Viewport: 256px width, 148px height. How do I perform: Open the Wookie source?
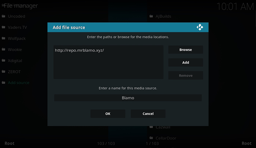(x=15, y=50)
